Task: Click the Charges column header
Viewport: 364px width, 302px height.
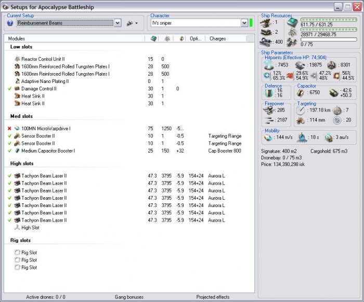Action: (x=217, y=39)
